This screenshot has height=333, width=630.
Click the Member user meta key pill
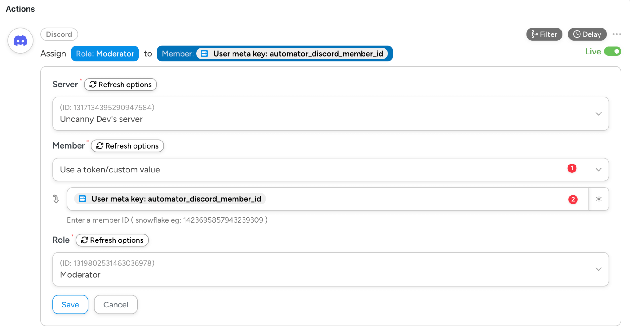point(274,54)
